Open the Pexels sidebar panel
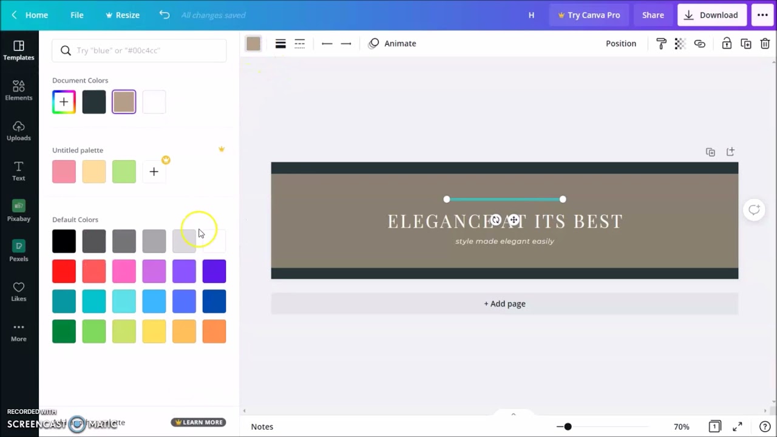Screen dimensions: 777x437 19,251
